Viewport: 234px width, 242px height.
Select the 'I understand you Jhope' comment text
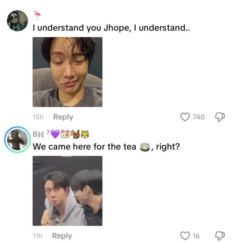tap(111, 28)
